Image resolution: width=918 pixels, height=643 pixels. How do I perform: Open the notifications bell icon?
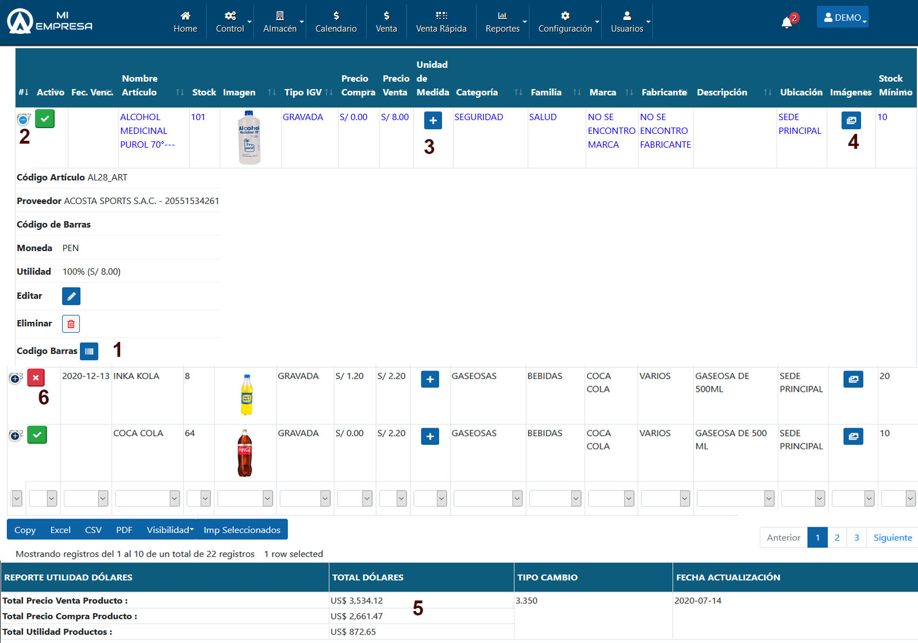click(x=787, y=23)
